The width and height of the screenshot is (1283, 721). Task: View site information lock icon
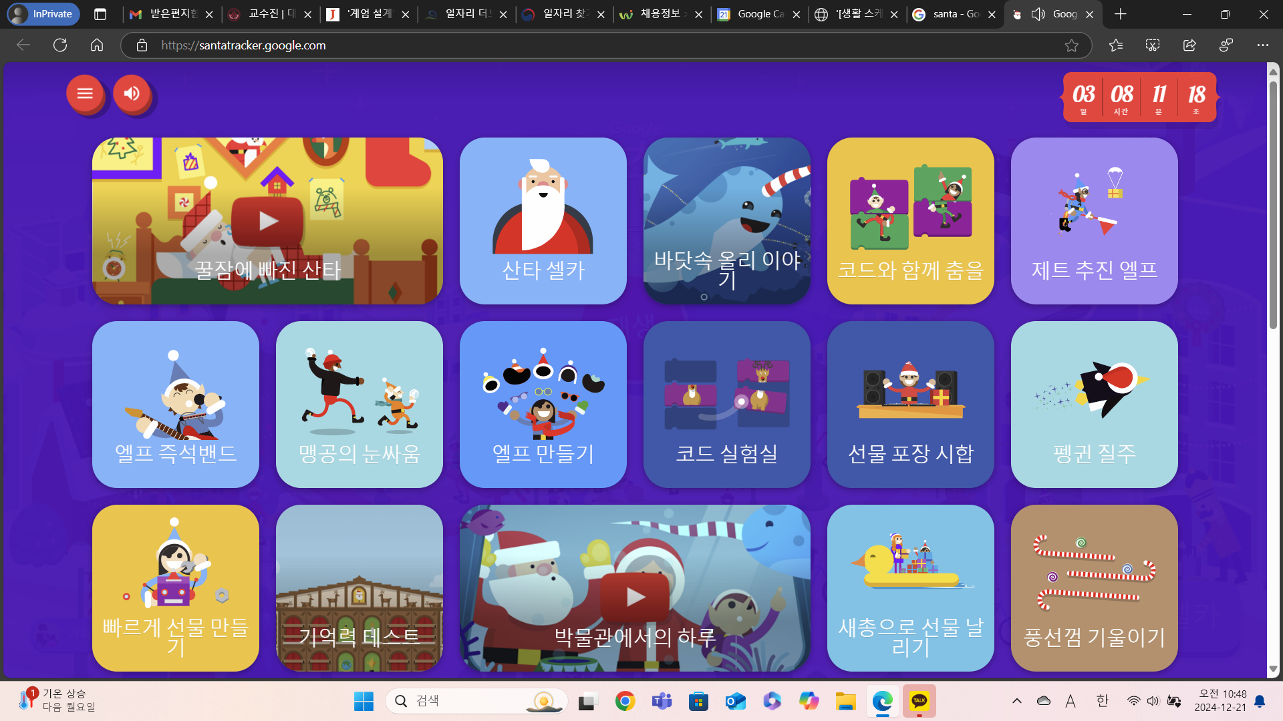tap(142, 45)
